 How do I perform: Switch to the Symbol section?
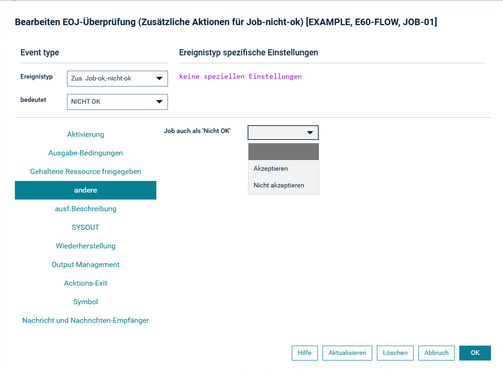click(x=86, y=302)
